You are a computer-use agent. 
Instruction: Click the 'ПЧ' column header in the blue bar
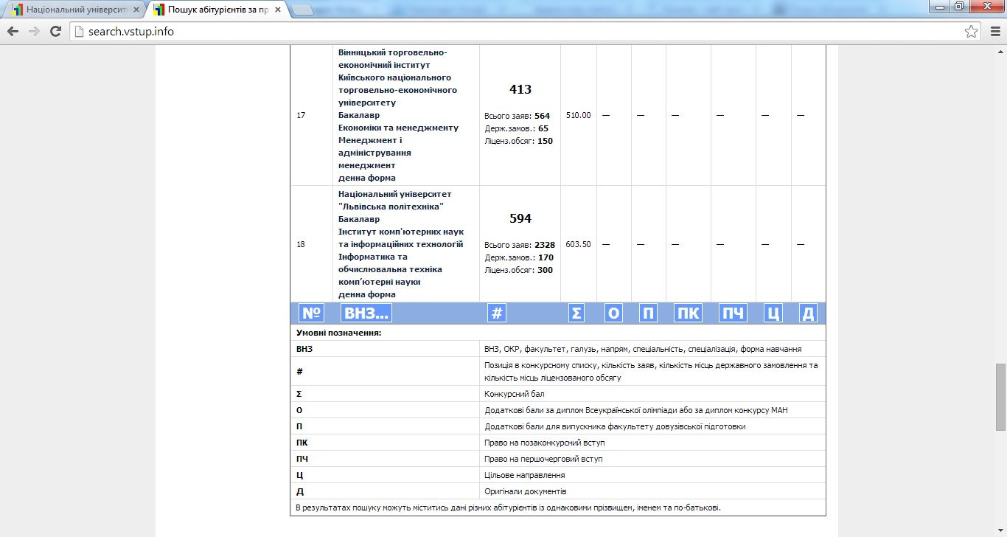click(733, 313)
